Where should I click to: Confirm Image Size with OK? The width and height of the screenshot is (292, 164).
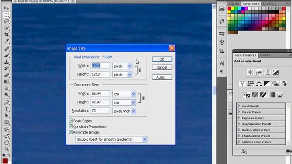click(162, 59)
